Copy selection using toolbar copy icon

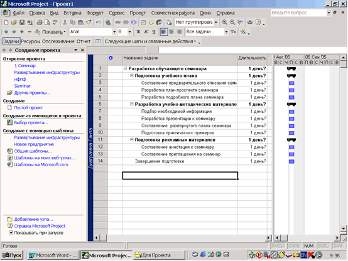coord(73,22)
